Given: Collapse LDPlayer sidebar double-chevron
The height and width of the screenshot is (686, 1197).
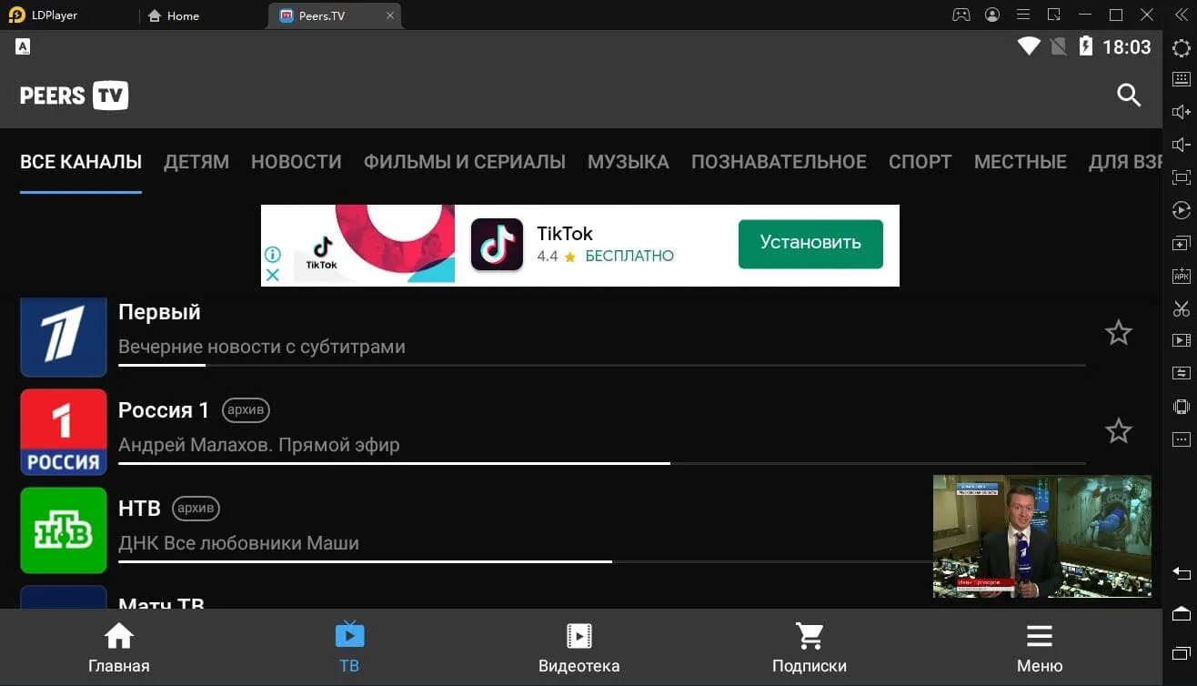Looking at the screenshot, I should click(x=1181, y=15).
